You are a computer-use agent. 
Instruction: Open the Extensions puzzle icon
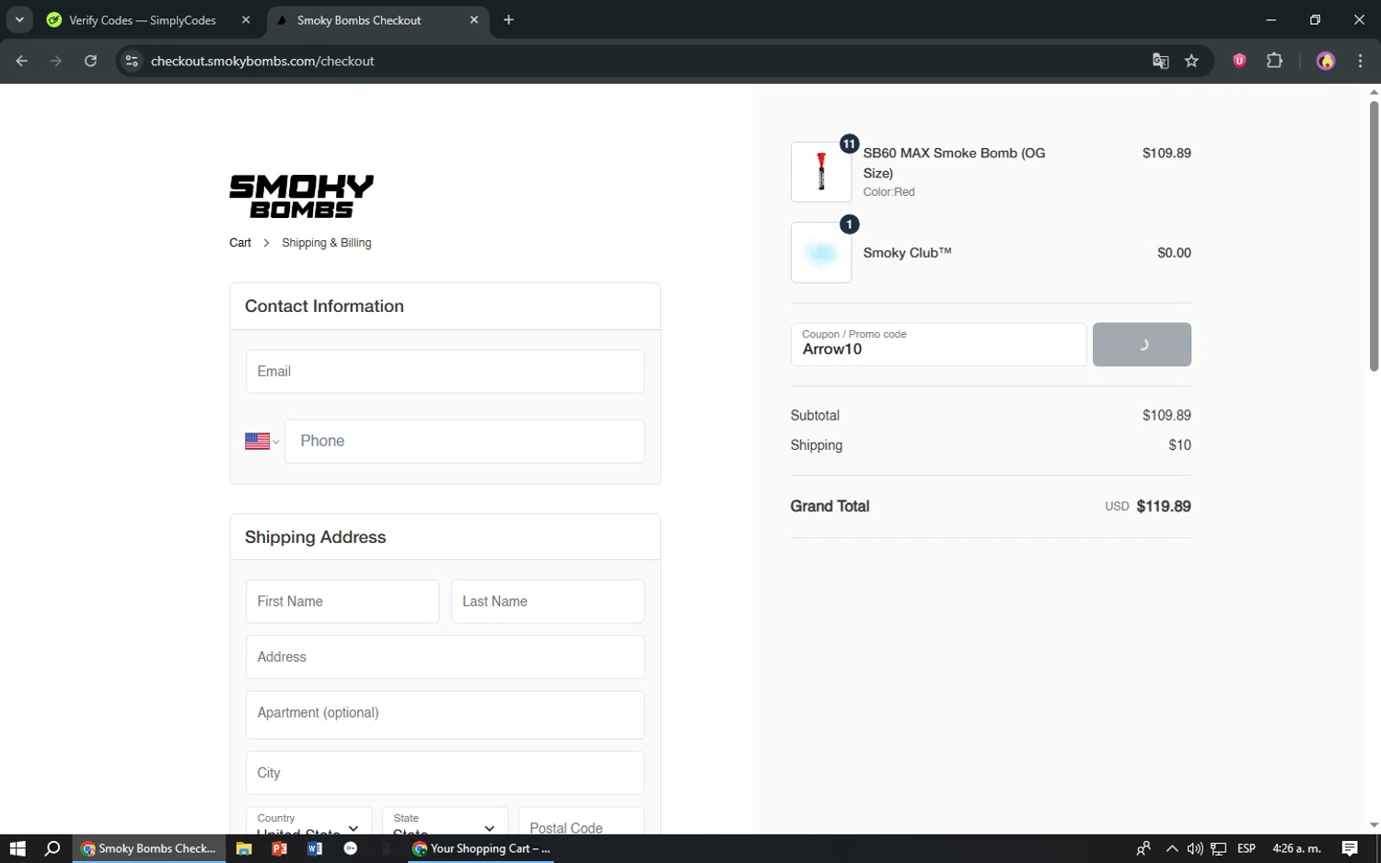pos(1274,61)
